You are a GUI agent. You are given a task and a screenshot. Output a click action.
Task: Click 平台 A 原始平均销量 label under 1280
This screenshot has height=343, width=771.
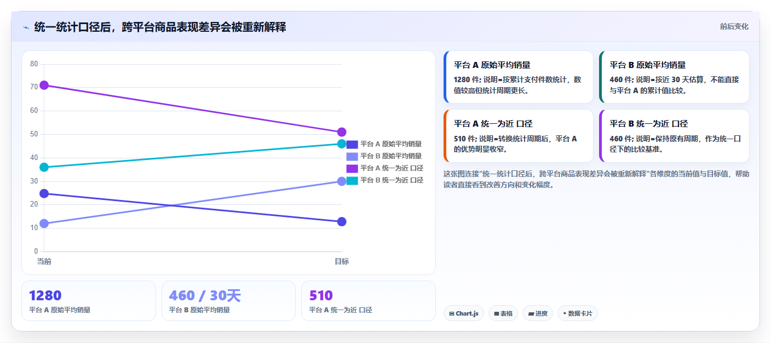coord(60,310)
